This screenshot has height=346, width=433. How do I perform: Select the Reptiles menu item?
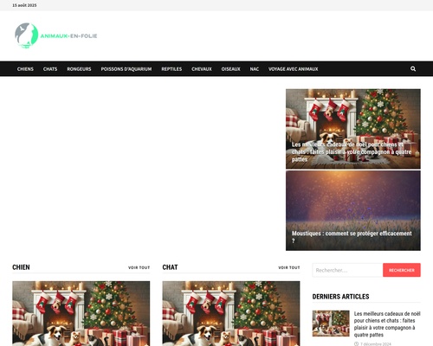(x=171, y=69)
